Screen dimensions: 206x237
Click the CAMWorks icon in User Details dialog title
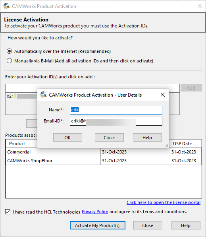click(x=44, y=95)
